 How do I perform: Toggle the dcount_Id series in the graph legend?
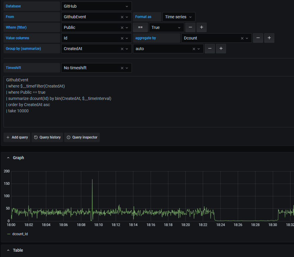(20, 234)
